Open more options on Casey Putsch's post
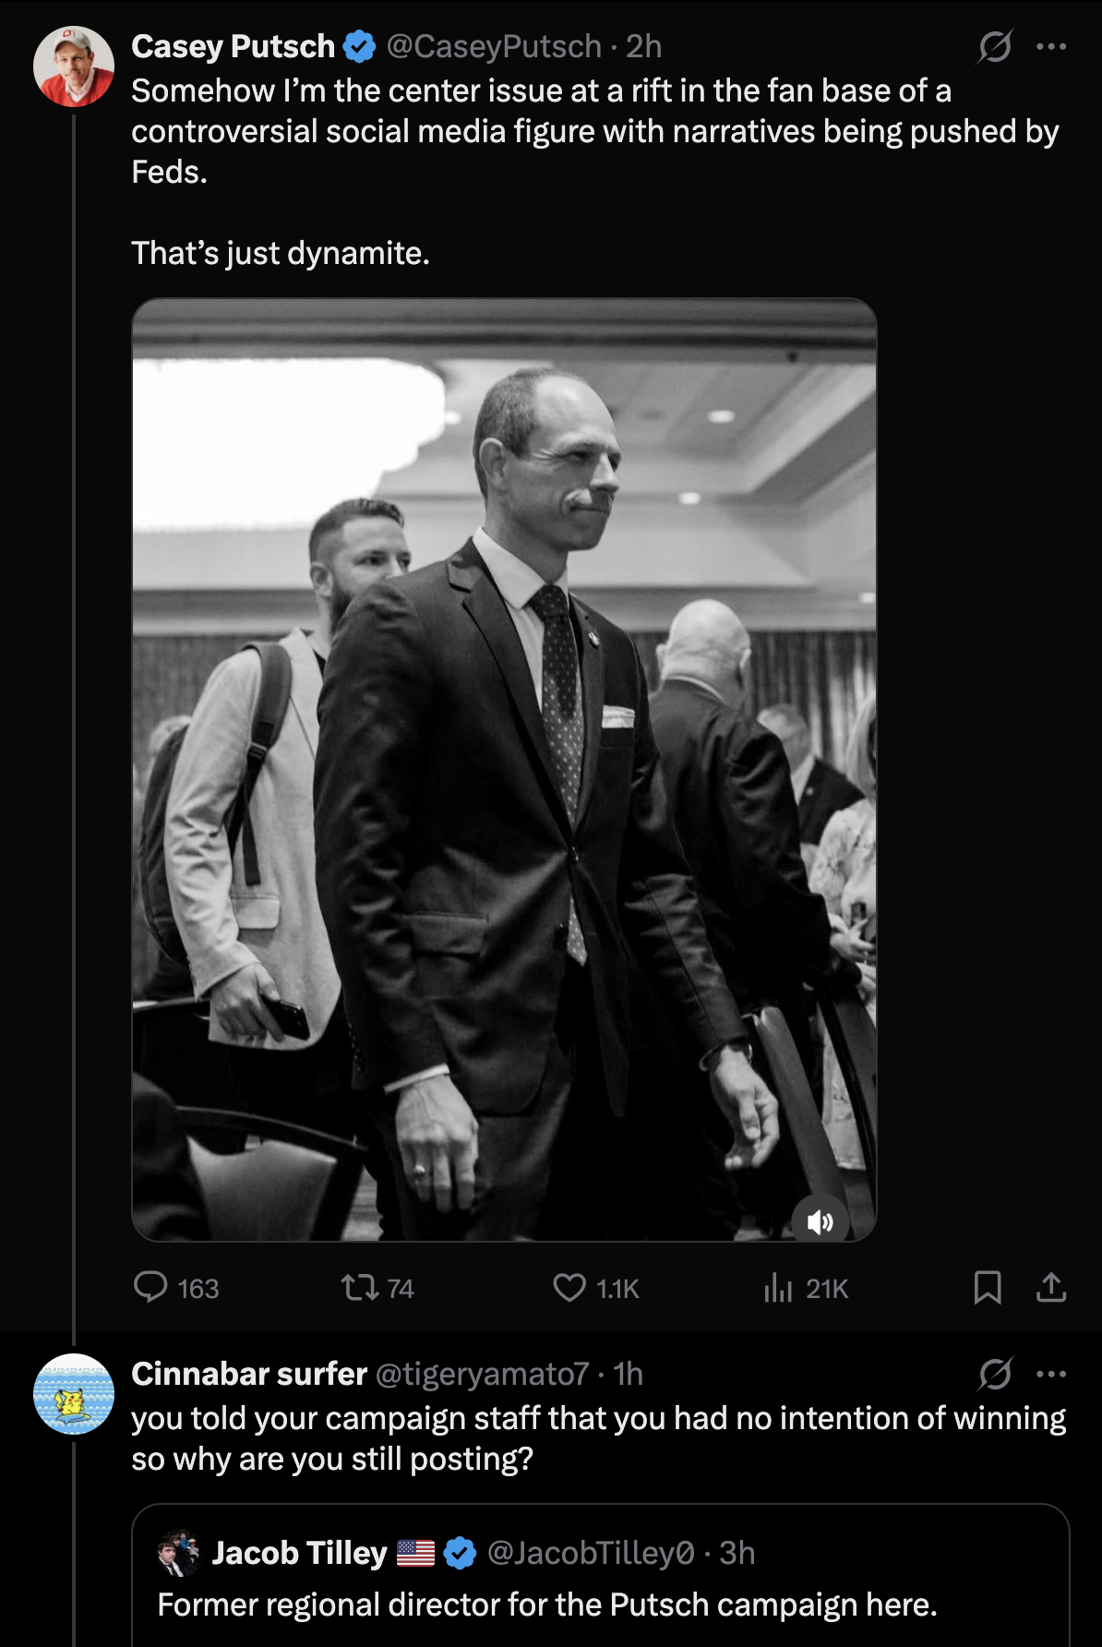Screen dimensions: 1102x1647 coord(1051,46)
